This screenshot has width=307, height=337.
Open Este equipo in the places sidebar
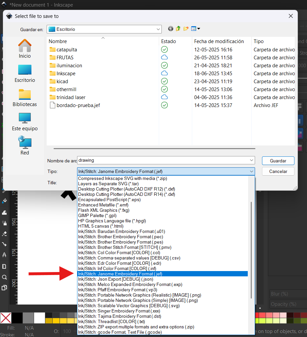25,122
